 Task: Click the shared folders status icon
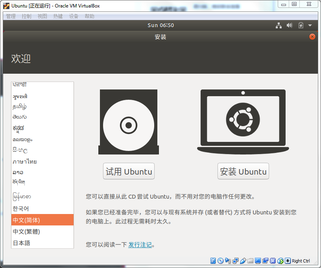pos(250,261)
